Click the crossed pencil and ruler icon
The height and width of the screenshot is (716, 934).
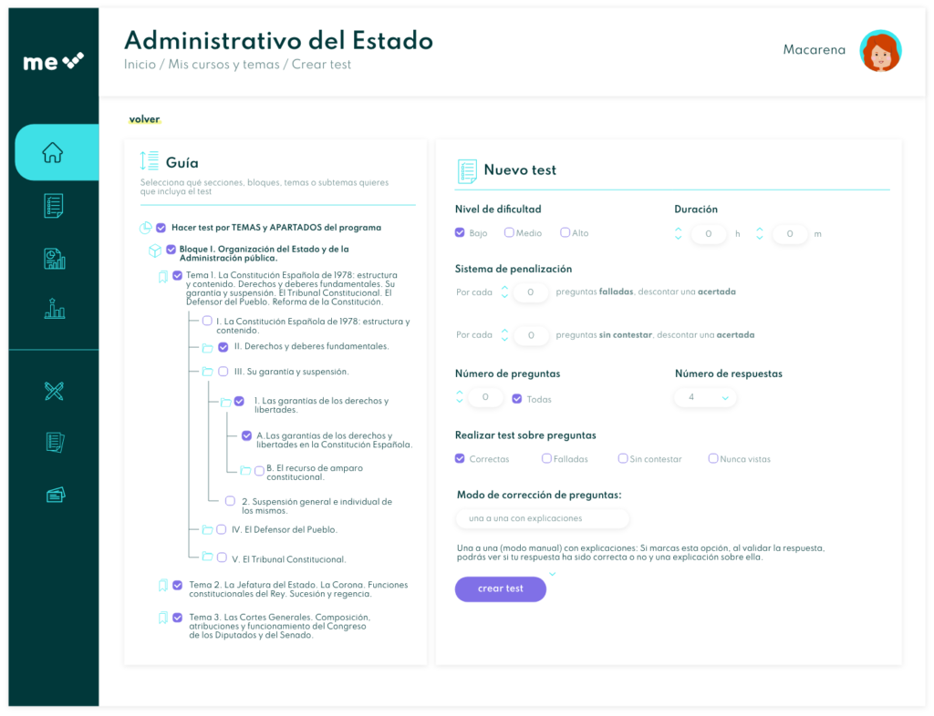[54, 391]
